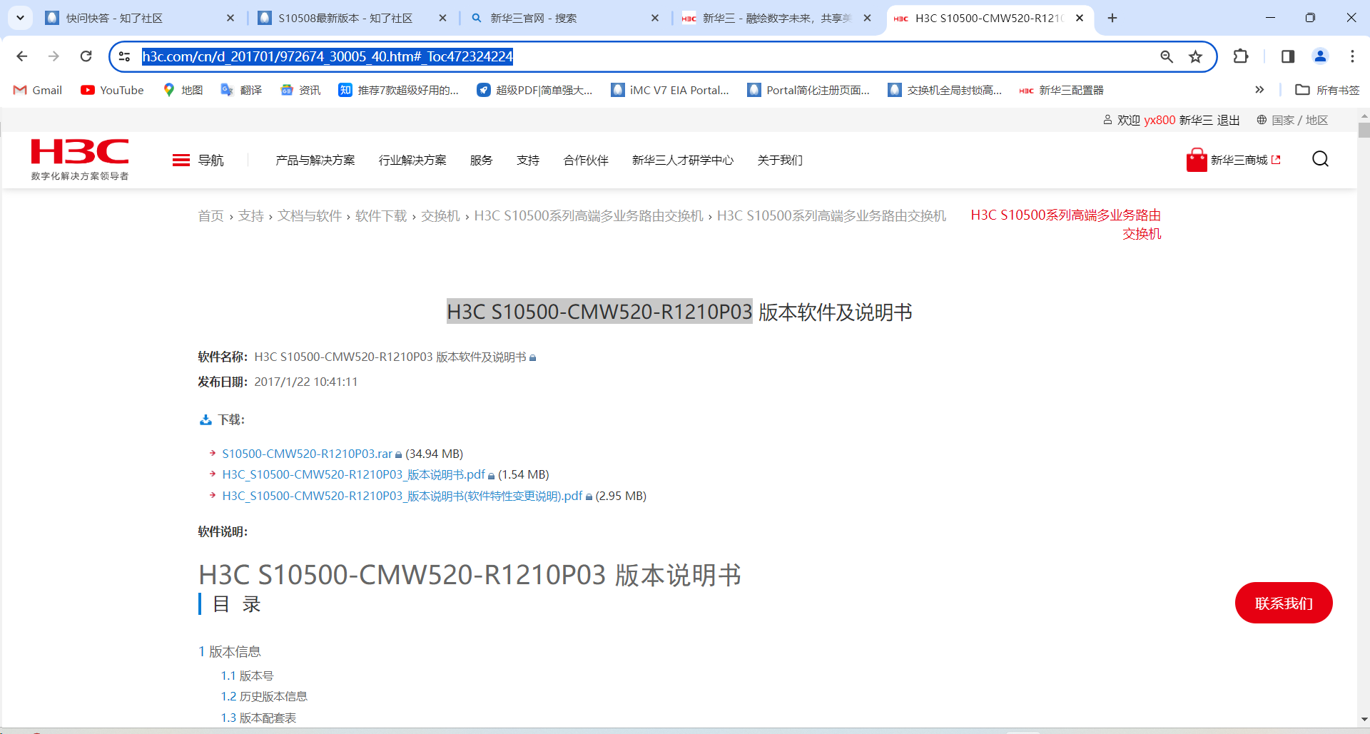The image size is (1370, 734).
Task: Click the page vertical scrollbar thumb
Action: 1364,130
